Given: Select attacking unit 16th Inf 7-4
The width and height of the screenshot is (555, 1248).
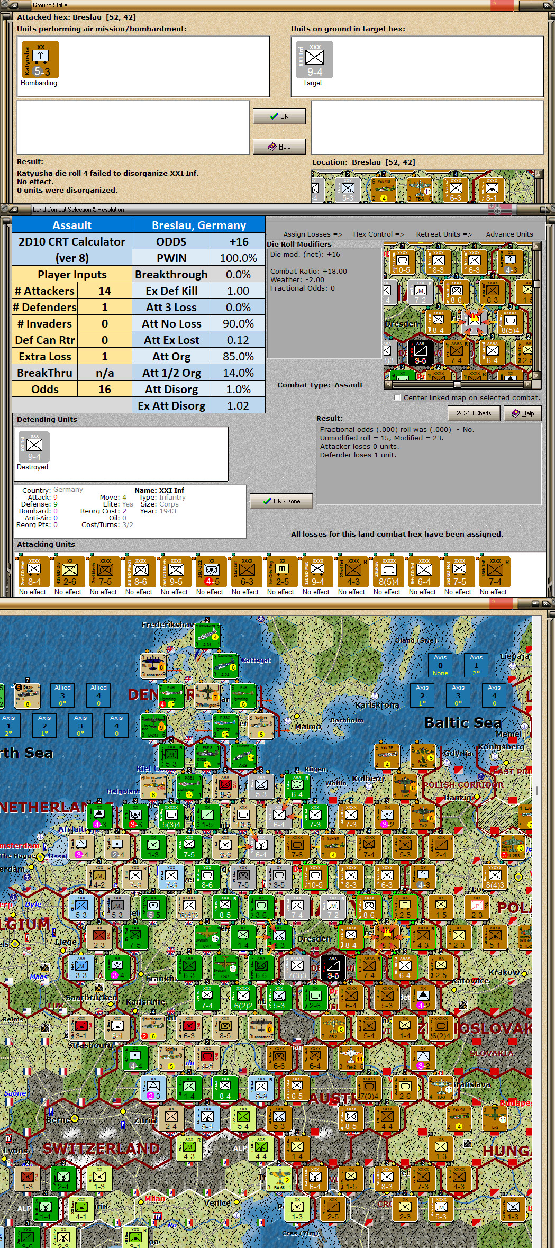Looking at the screenshot, I should 495,572.
